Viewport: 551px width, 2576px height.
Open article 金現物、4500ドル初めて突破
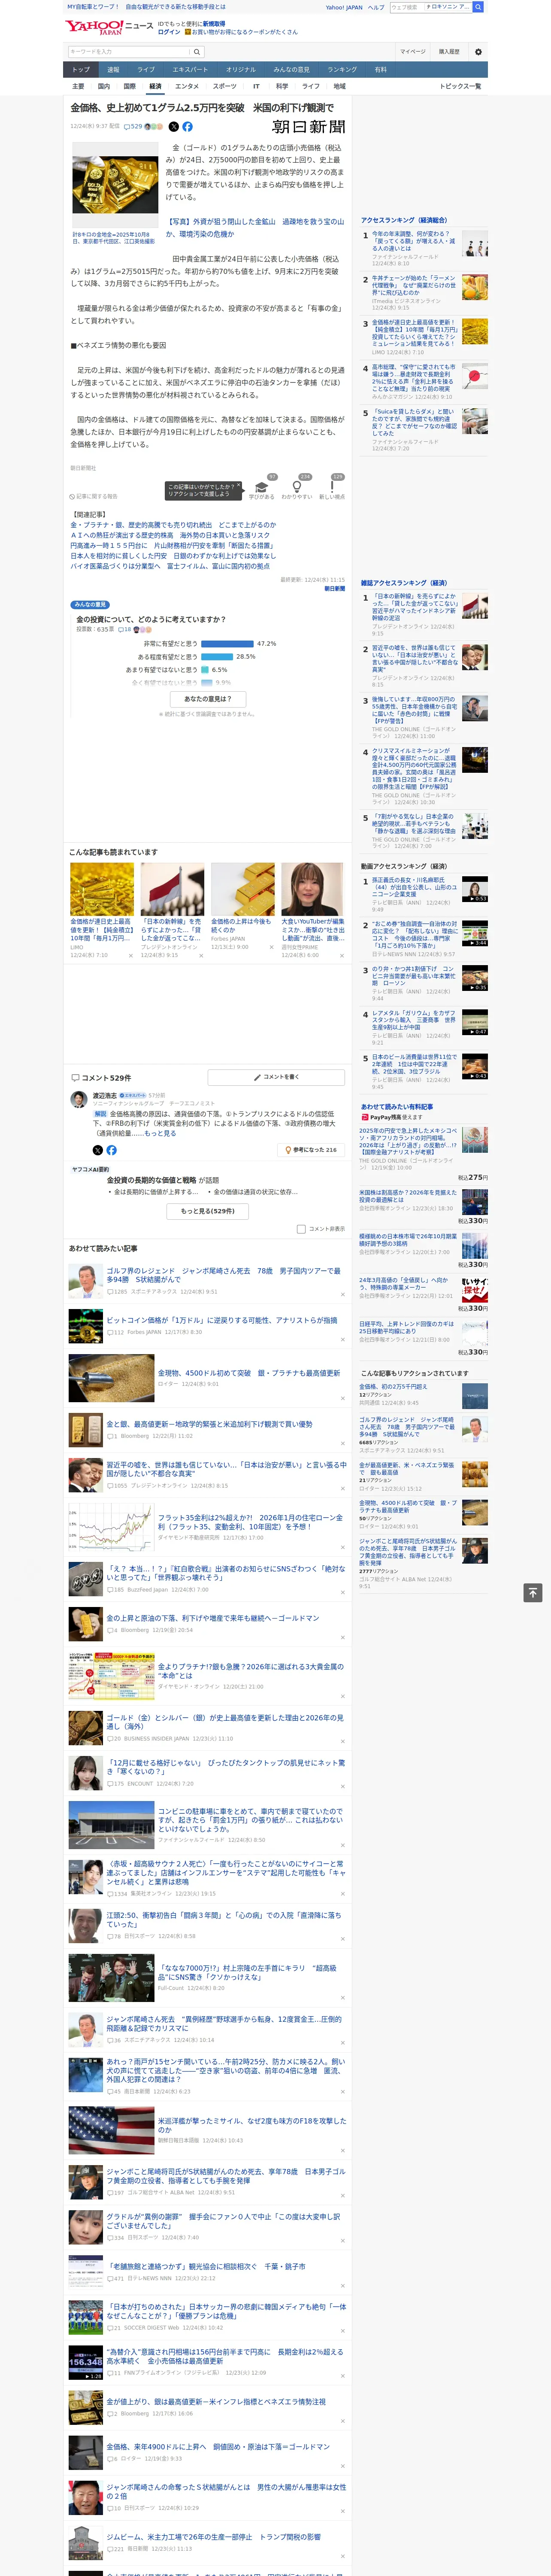(x=249, y=1373)
